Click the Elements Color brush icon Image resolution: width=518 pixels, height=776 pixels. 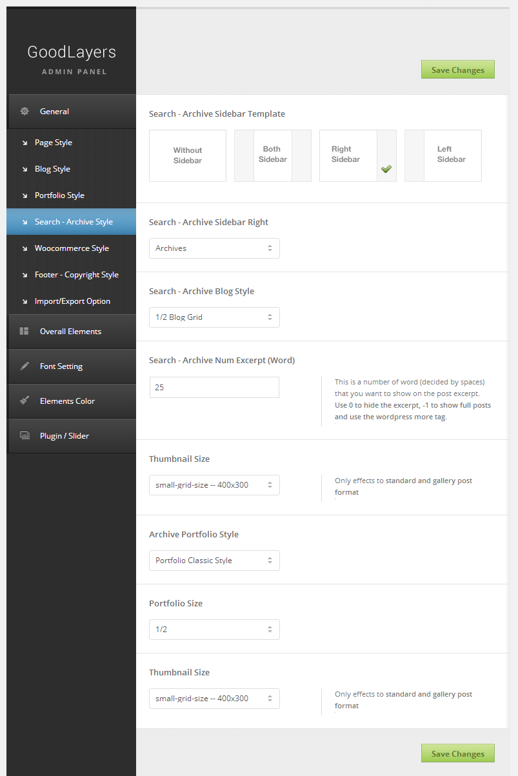[25, 401]
